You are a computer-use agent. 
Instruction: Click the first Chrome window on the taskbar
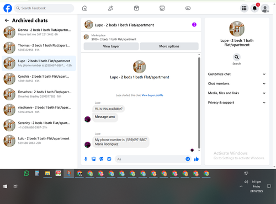(x=79, y=173)
